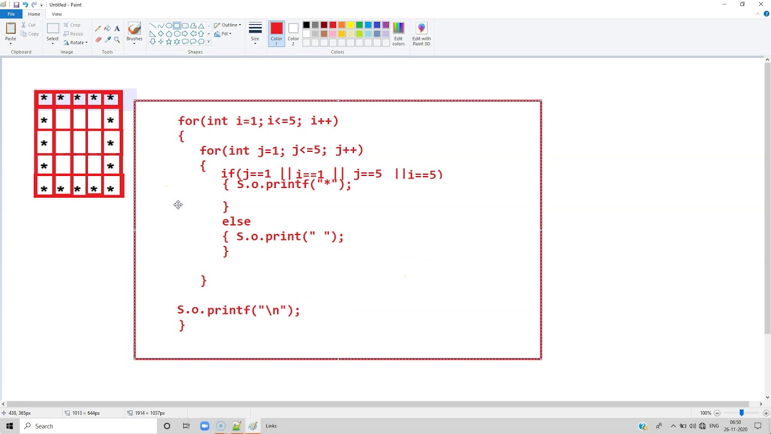Choose the Right arrow shape
Viewport: 771px width, 434px height.
point(185,34)
